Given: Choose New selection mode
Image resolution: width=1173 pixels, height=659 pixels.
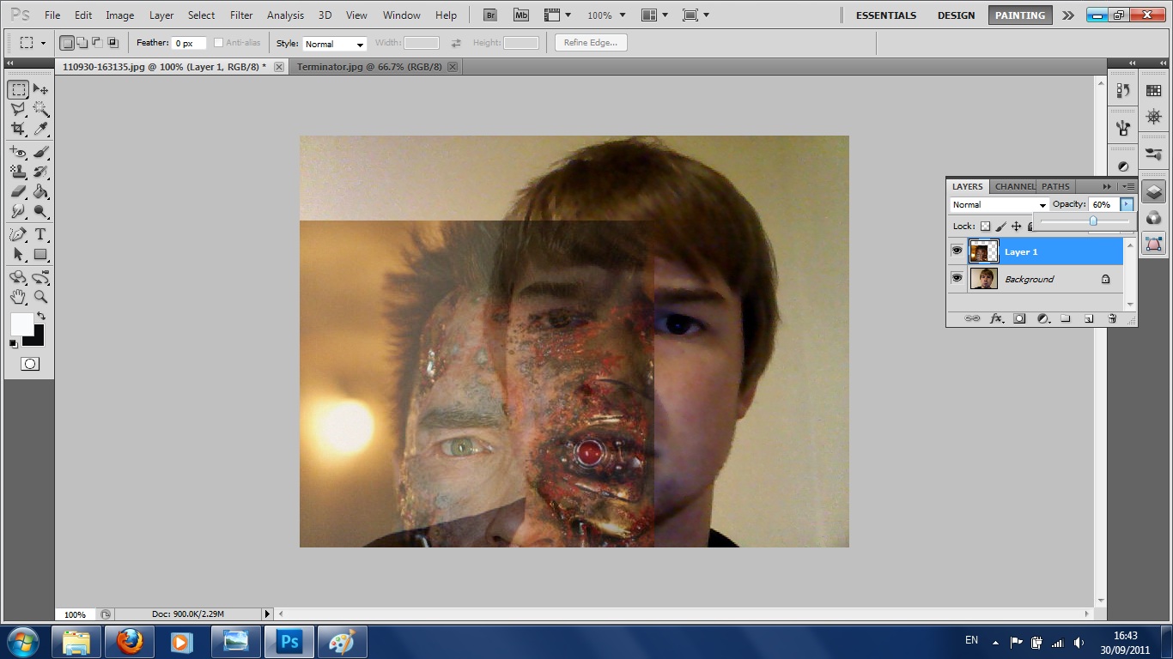Looking at the screenshot, I should [67, 43].
